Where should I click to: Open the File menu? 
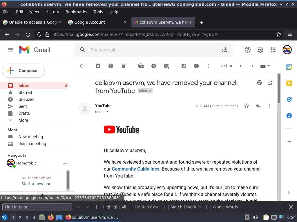pos(6,12)
